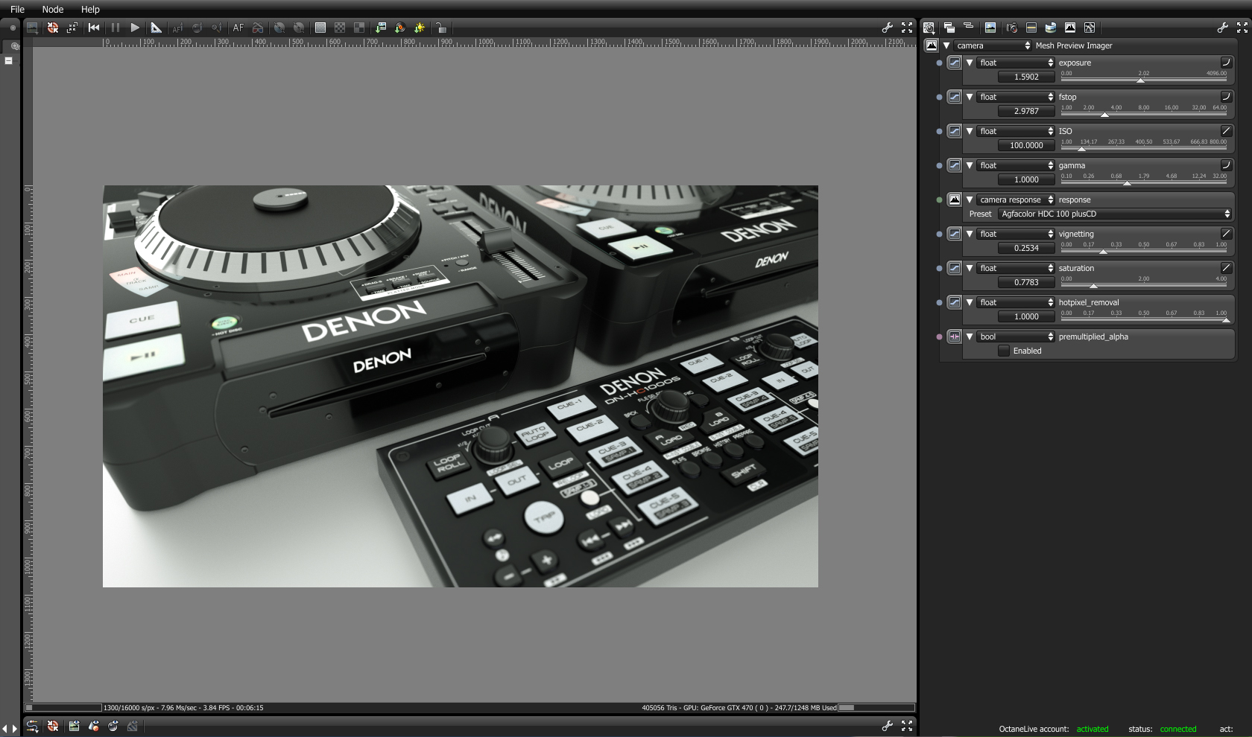The width and height of the screenshot is (1252, 737).
Task: Click the ISO value field 100.0000
Action: [x=1026, y=145]
